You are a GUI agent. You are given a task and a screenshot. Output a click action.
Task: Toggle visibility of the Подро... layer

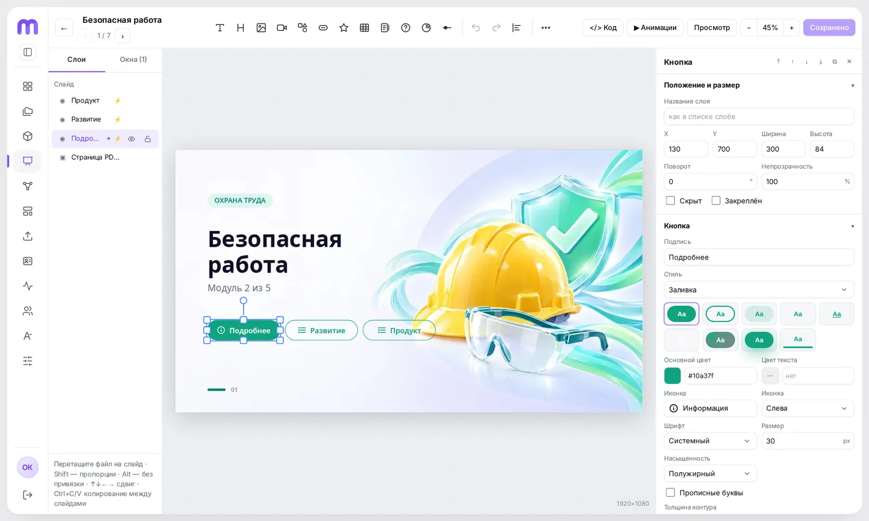(x=131, y=139)
